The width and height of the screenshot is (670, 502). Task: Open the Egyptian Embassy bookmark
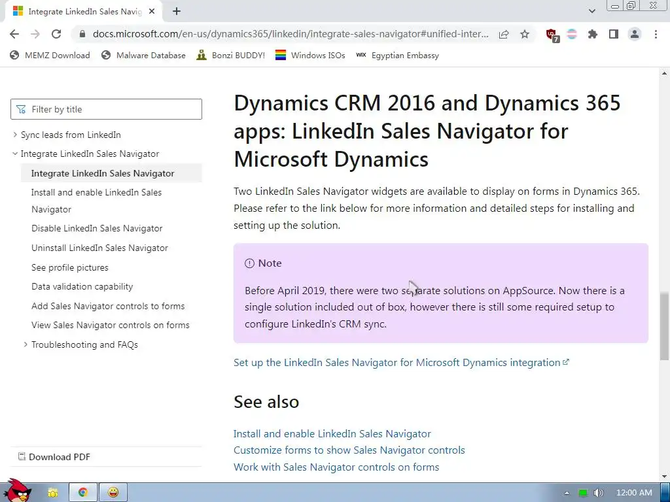point(397,55)
